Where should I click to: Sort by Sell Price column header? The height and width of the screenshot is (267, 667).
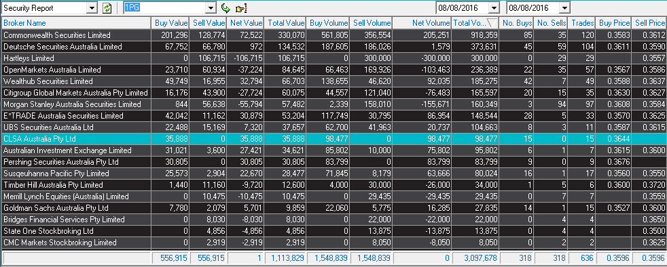(649, 23)
